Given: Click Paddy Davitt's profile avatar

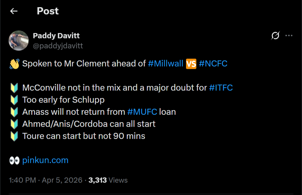Looking at the screenshot, I should click(18, 40).
